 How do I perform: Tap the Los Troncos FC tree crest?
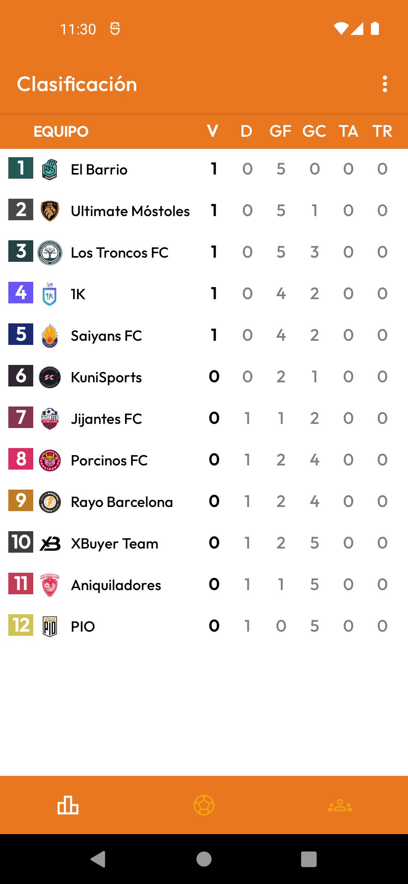click(x=49, y=252)
